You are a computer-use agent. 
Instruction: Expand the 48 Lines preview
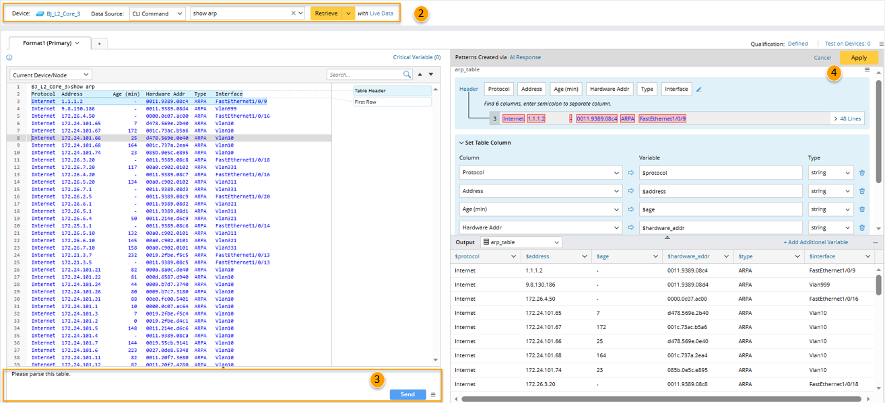847,119
